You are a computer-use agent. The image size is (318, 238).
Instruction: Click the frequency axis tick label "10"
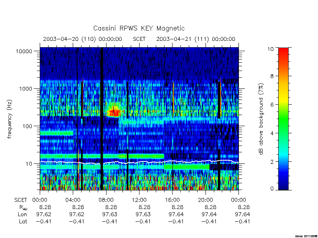pos(29,163)
